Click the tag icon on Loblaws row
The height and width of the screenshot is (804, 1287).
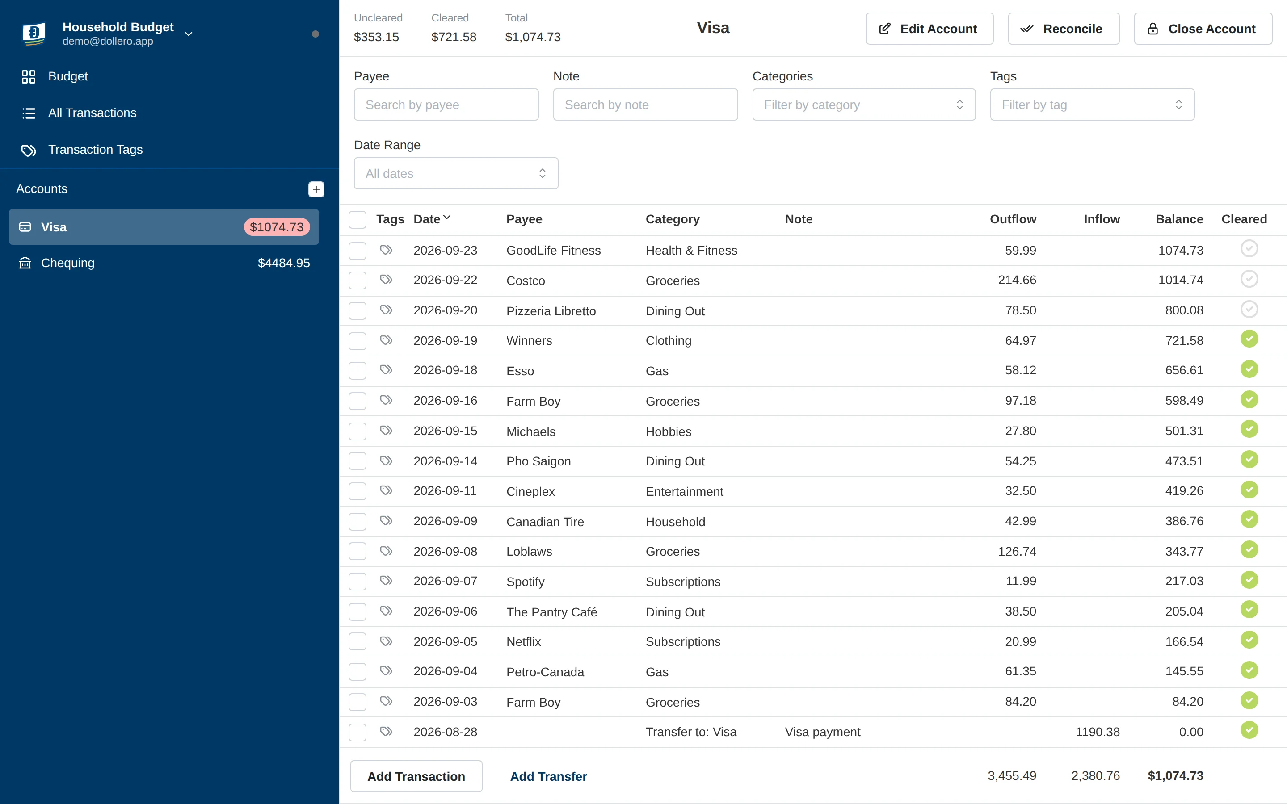386,551
